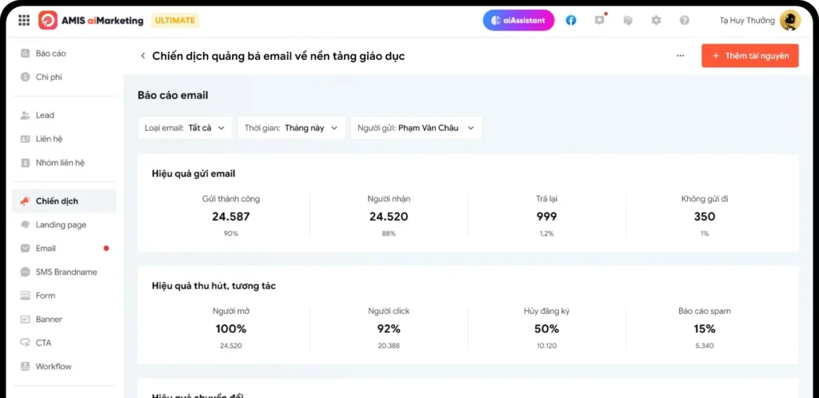Select SMS Brandname in sidebar
819x398 pixels.
tap(66, 273)
